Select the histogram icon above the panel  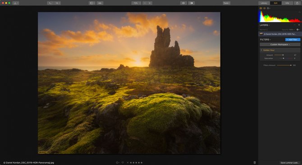pyautogui.click(x=261, y=8)
